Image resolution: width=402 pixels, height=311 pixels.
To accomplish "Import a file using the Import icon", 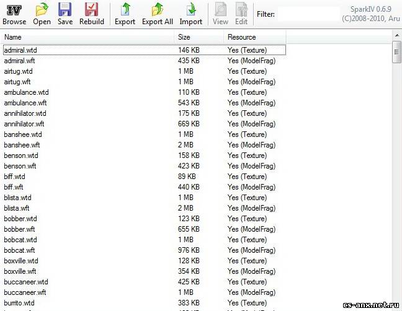I will 190,14.
